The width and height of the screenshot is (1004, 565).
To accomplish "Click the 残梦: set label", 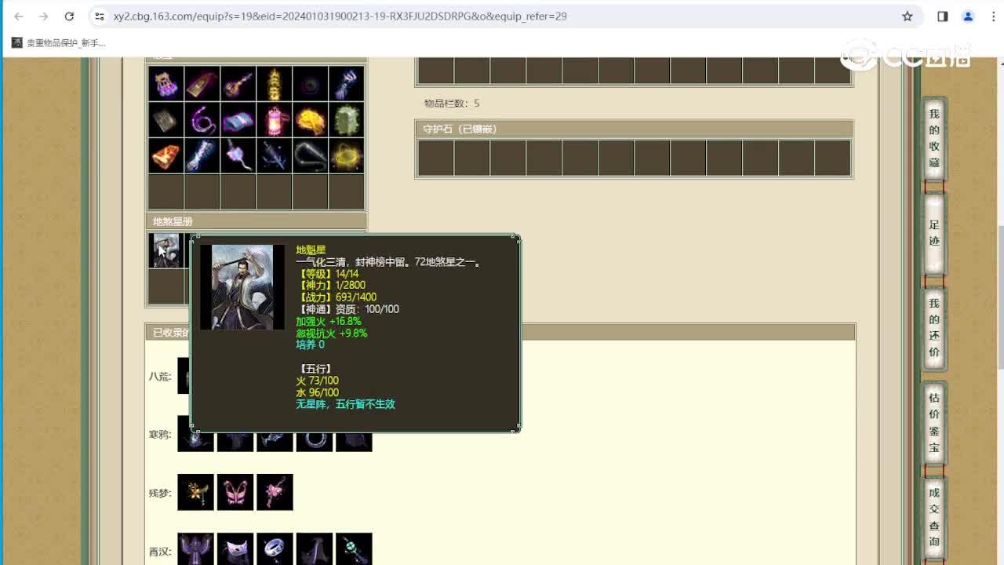I will coord(160,493).
